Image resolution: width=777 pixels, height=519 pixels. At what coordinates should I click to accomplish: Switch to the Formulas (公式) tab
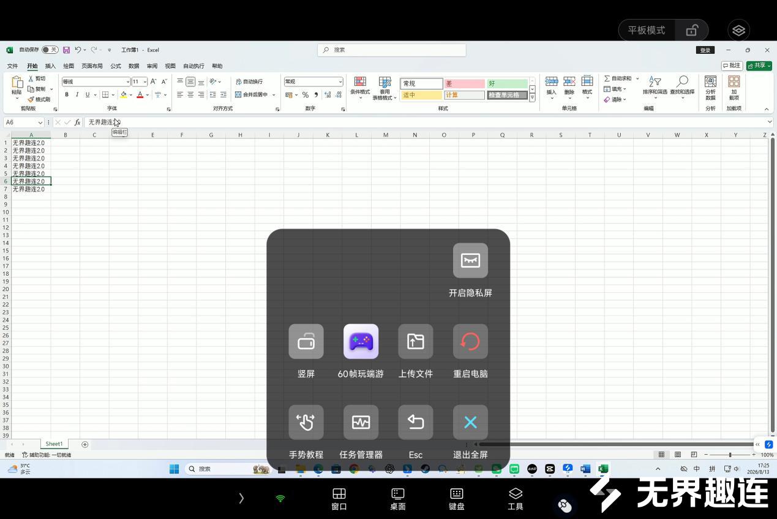click(116, 66)
